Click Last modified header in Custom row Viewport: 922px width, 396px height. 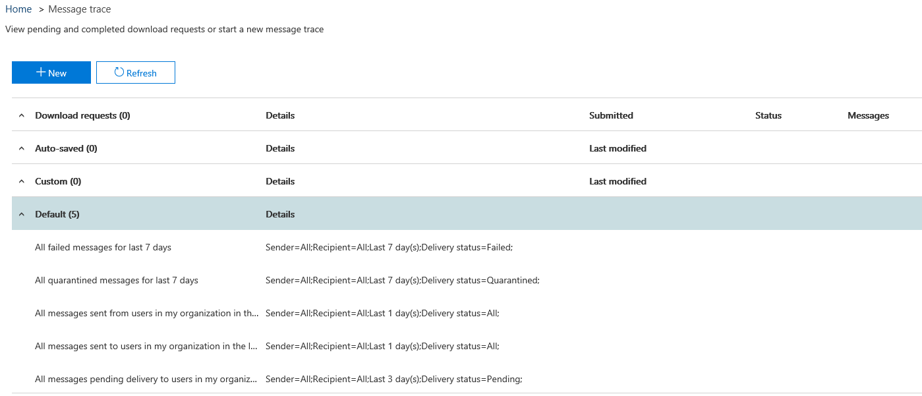click(618, 181)
